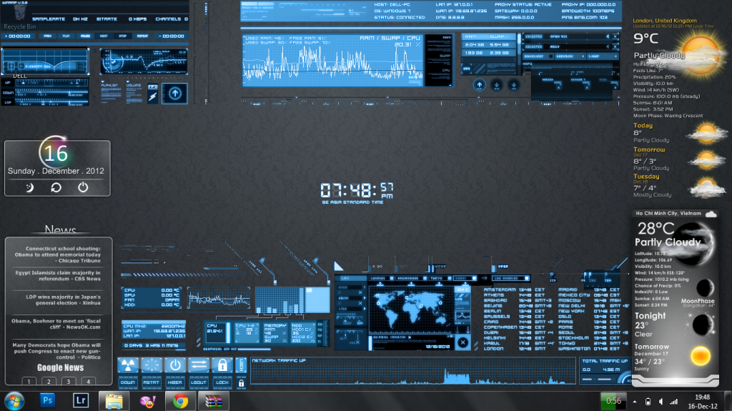Open the Windows Start button

click(14, 401)
